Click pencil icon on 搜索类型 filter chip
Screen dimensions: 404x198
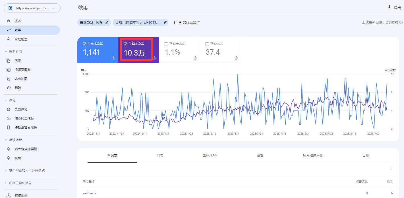(x=107, y=22)
